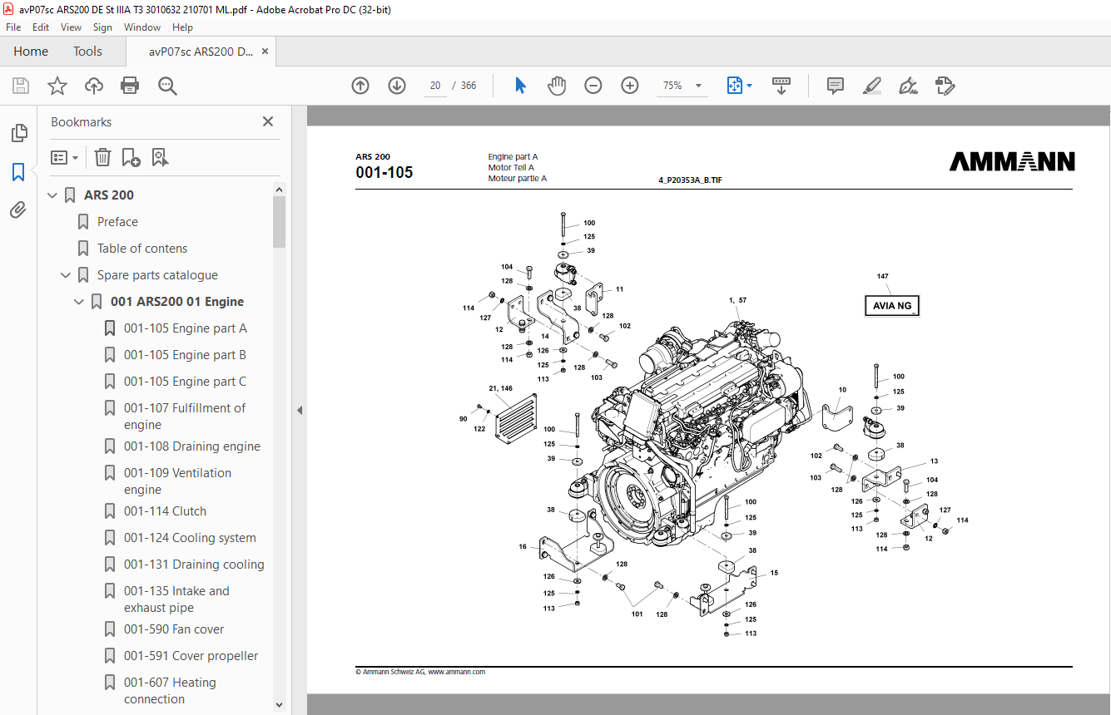Viewport: 1111px width, 715px height.
Task: Add a comment with the speech bubble icon
Action: tap(836, 86)
